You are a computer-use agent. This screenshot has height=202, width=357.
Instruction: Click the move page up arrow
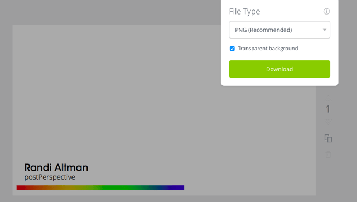328,98
